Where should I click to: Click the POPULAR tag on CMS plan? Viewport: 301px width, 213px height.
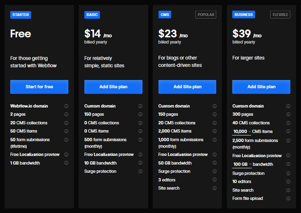(206, 15)
